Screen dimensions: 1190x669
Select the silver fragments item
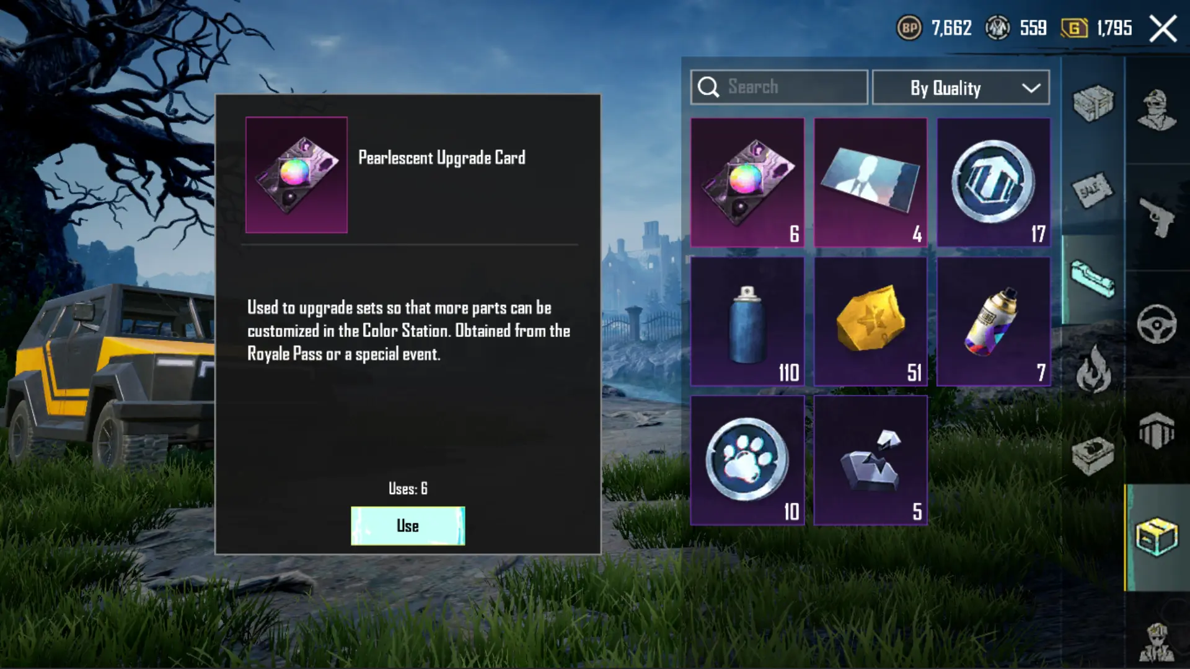pos(871,460)
